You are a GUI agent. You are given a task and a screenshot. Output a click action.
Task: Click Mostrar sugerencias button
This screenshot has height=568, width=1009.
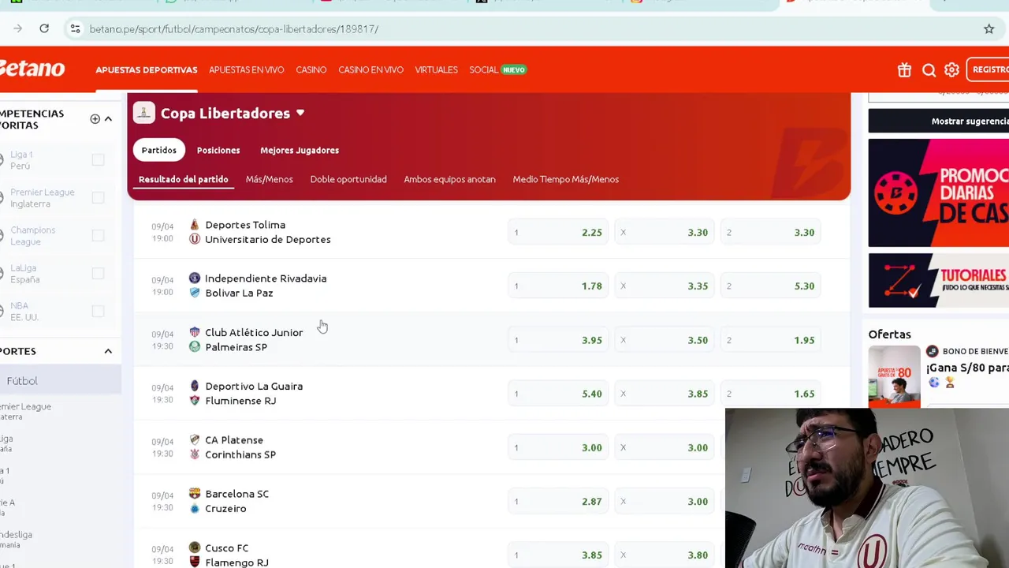pyautogui.click(x=938, y=121)
